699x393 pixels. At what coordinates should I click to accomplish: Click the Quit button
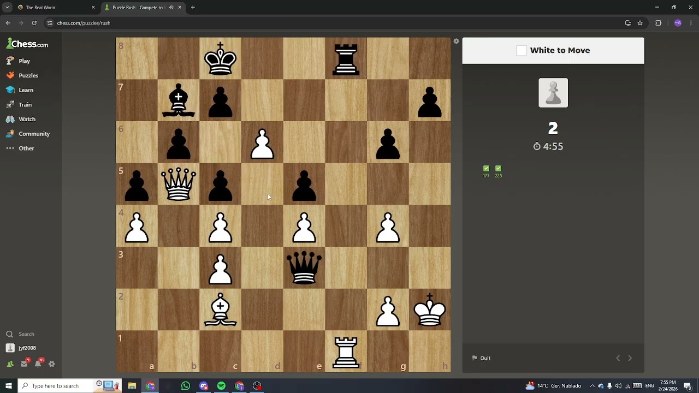pyautogui.click(x=481, y=358)
